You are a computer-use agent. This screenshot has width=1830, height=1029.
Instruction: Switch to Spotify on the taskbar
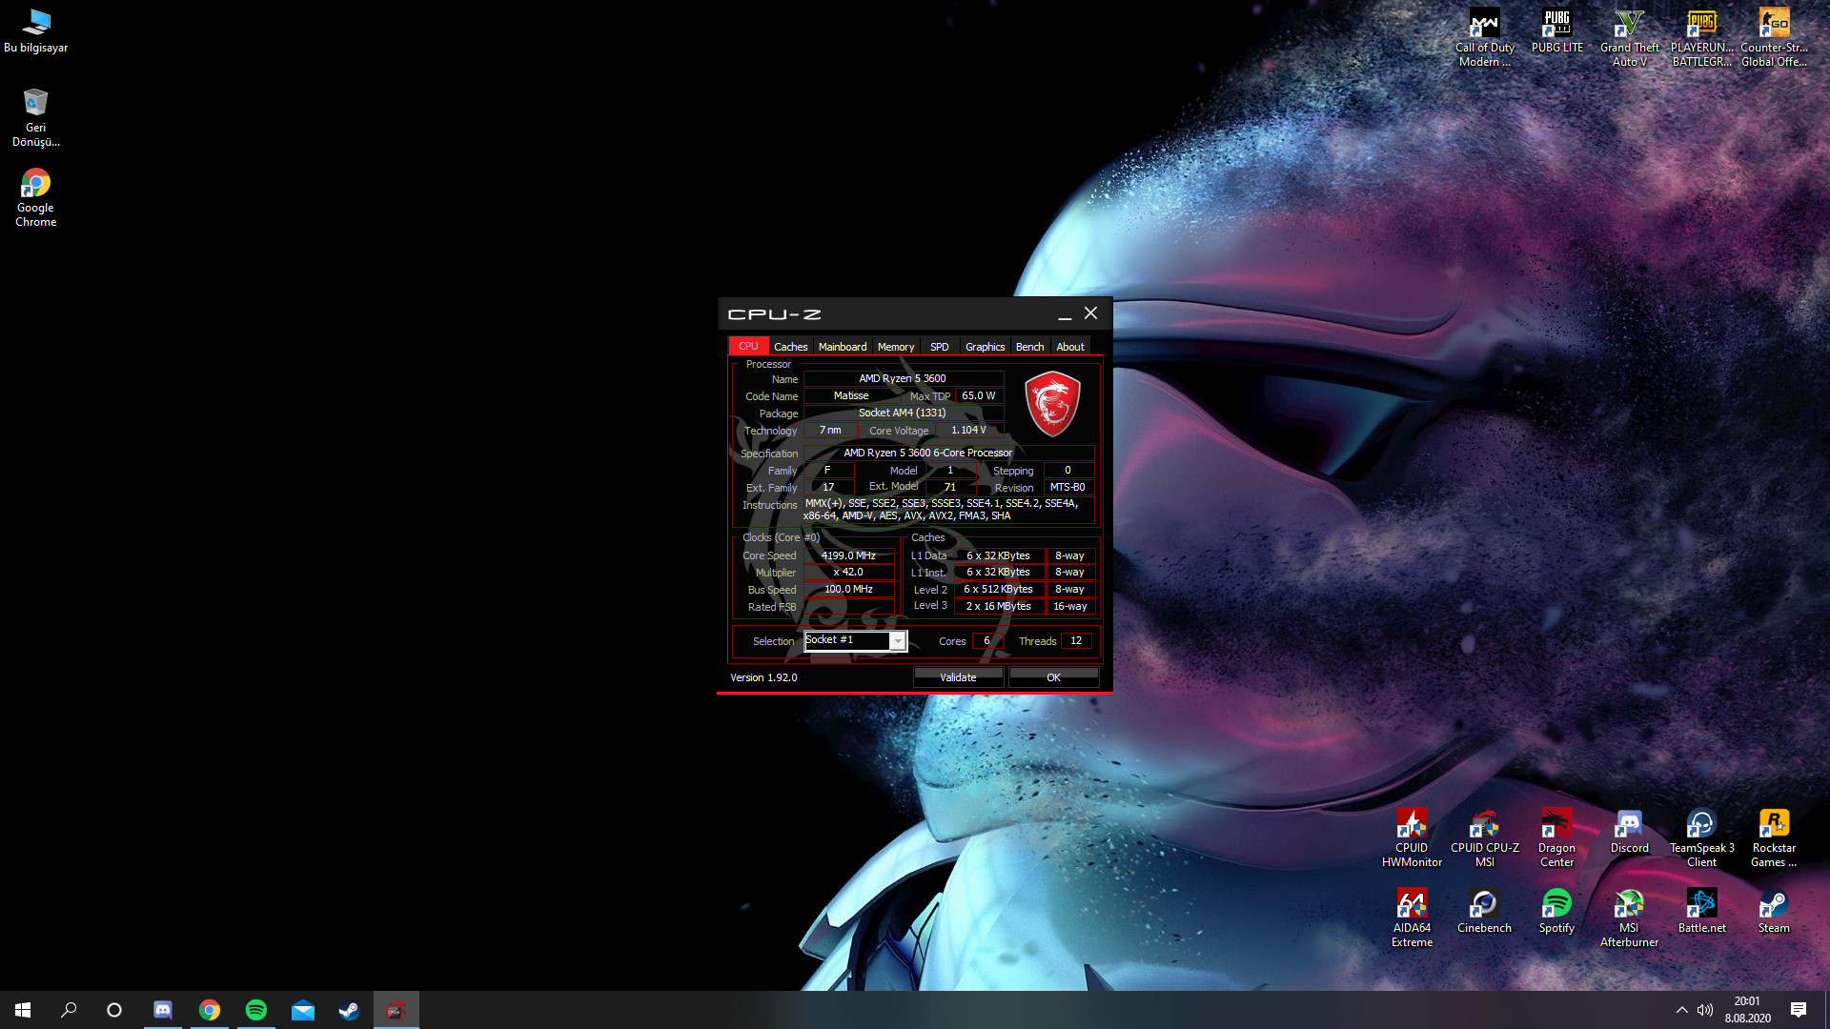256,1010
